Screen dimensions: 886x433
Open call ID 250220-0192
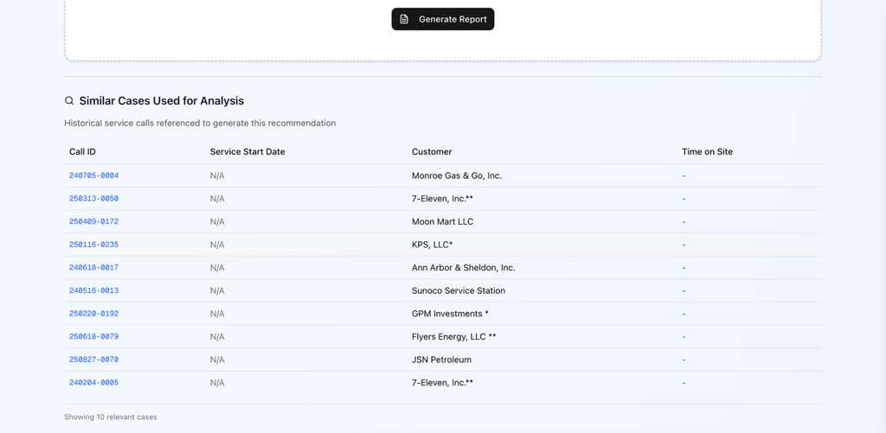pos(93,314)
